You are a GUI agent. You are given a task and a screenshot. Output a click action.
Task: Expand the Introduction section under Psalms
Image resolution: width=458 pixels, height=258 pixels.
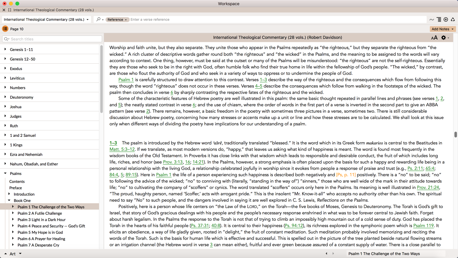[9, 194]
